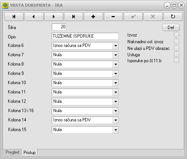This screenshot has width=187, height=159.
Task: Go to the first record
Action: pyautogui.click(x=14, y=16)
